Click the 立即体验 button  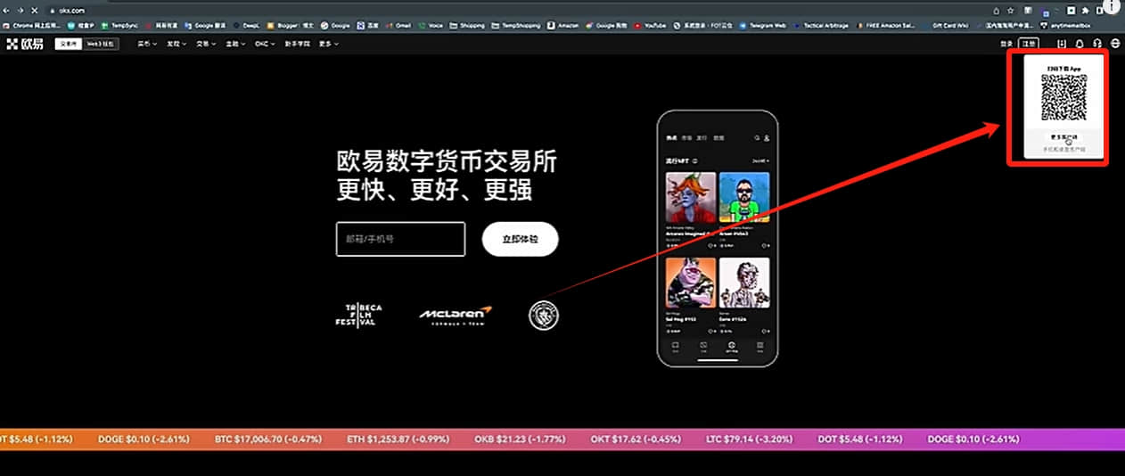click(x=520, y=240)
